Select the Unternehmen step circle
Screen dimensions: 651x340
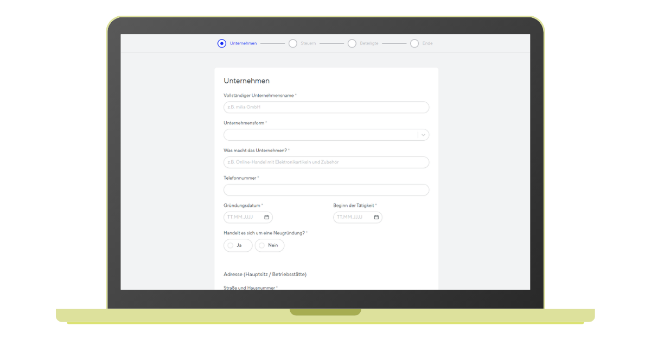pyautogui.click(x=221, y=43)
